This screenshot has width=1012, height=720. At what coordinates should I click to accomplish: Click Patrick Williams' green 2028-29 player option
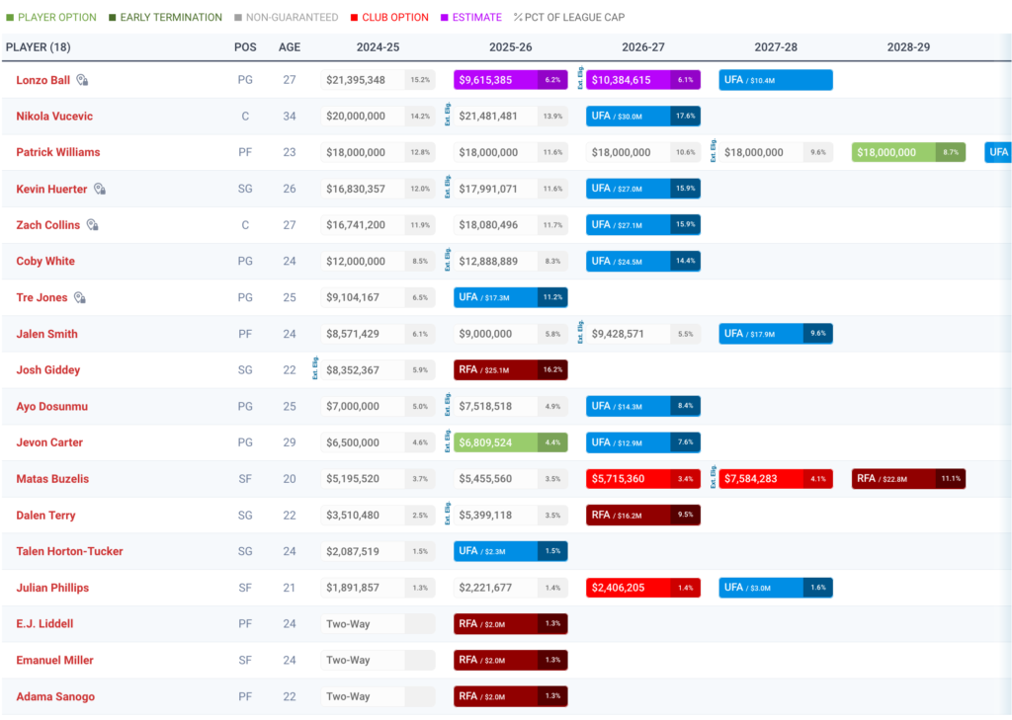pyautogui.click(x=908, y=153)
